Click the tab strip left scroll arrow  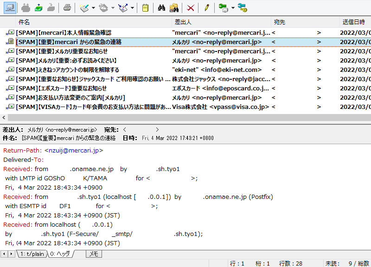(4, 254)
